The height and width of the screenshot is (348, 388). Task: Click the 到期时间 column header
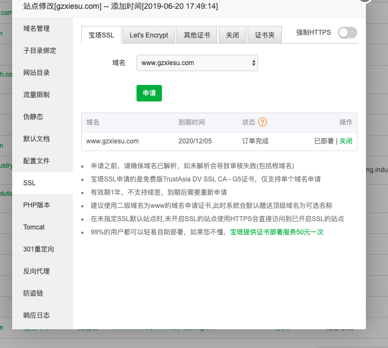tap(192, 122)
